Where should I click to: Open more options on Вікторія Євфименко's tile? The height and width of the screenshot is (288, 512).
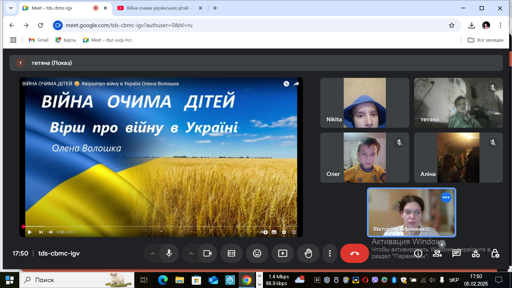point(446,198)
